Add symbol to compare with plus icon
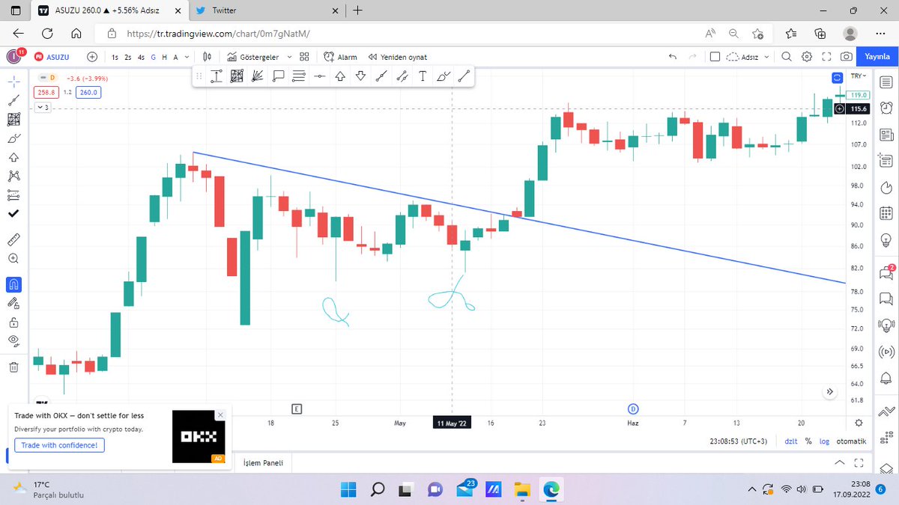 [92, 57]
